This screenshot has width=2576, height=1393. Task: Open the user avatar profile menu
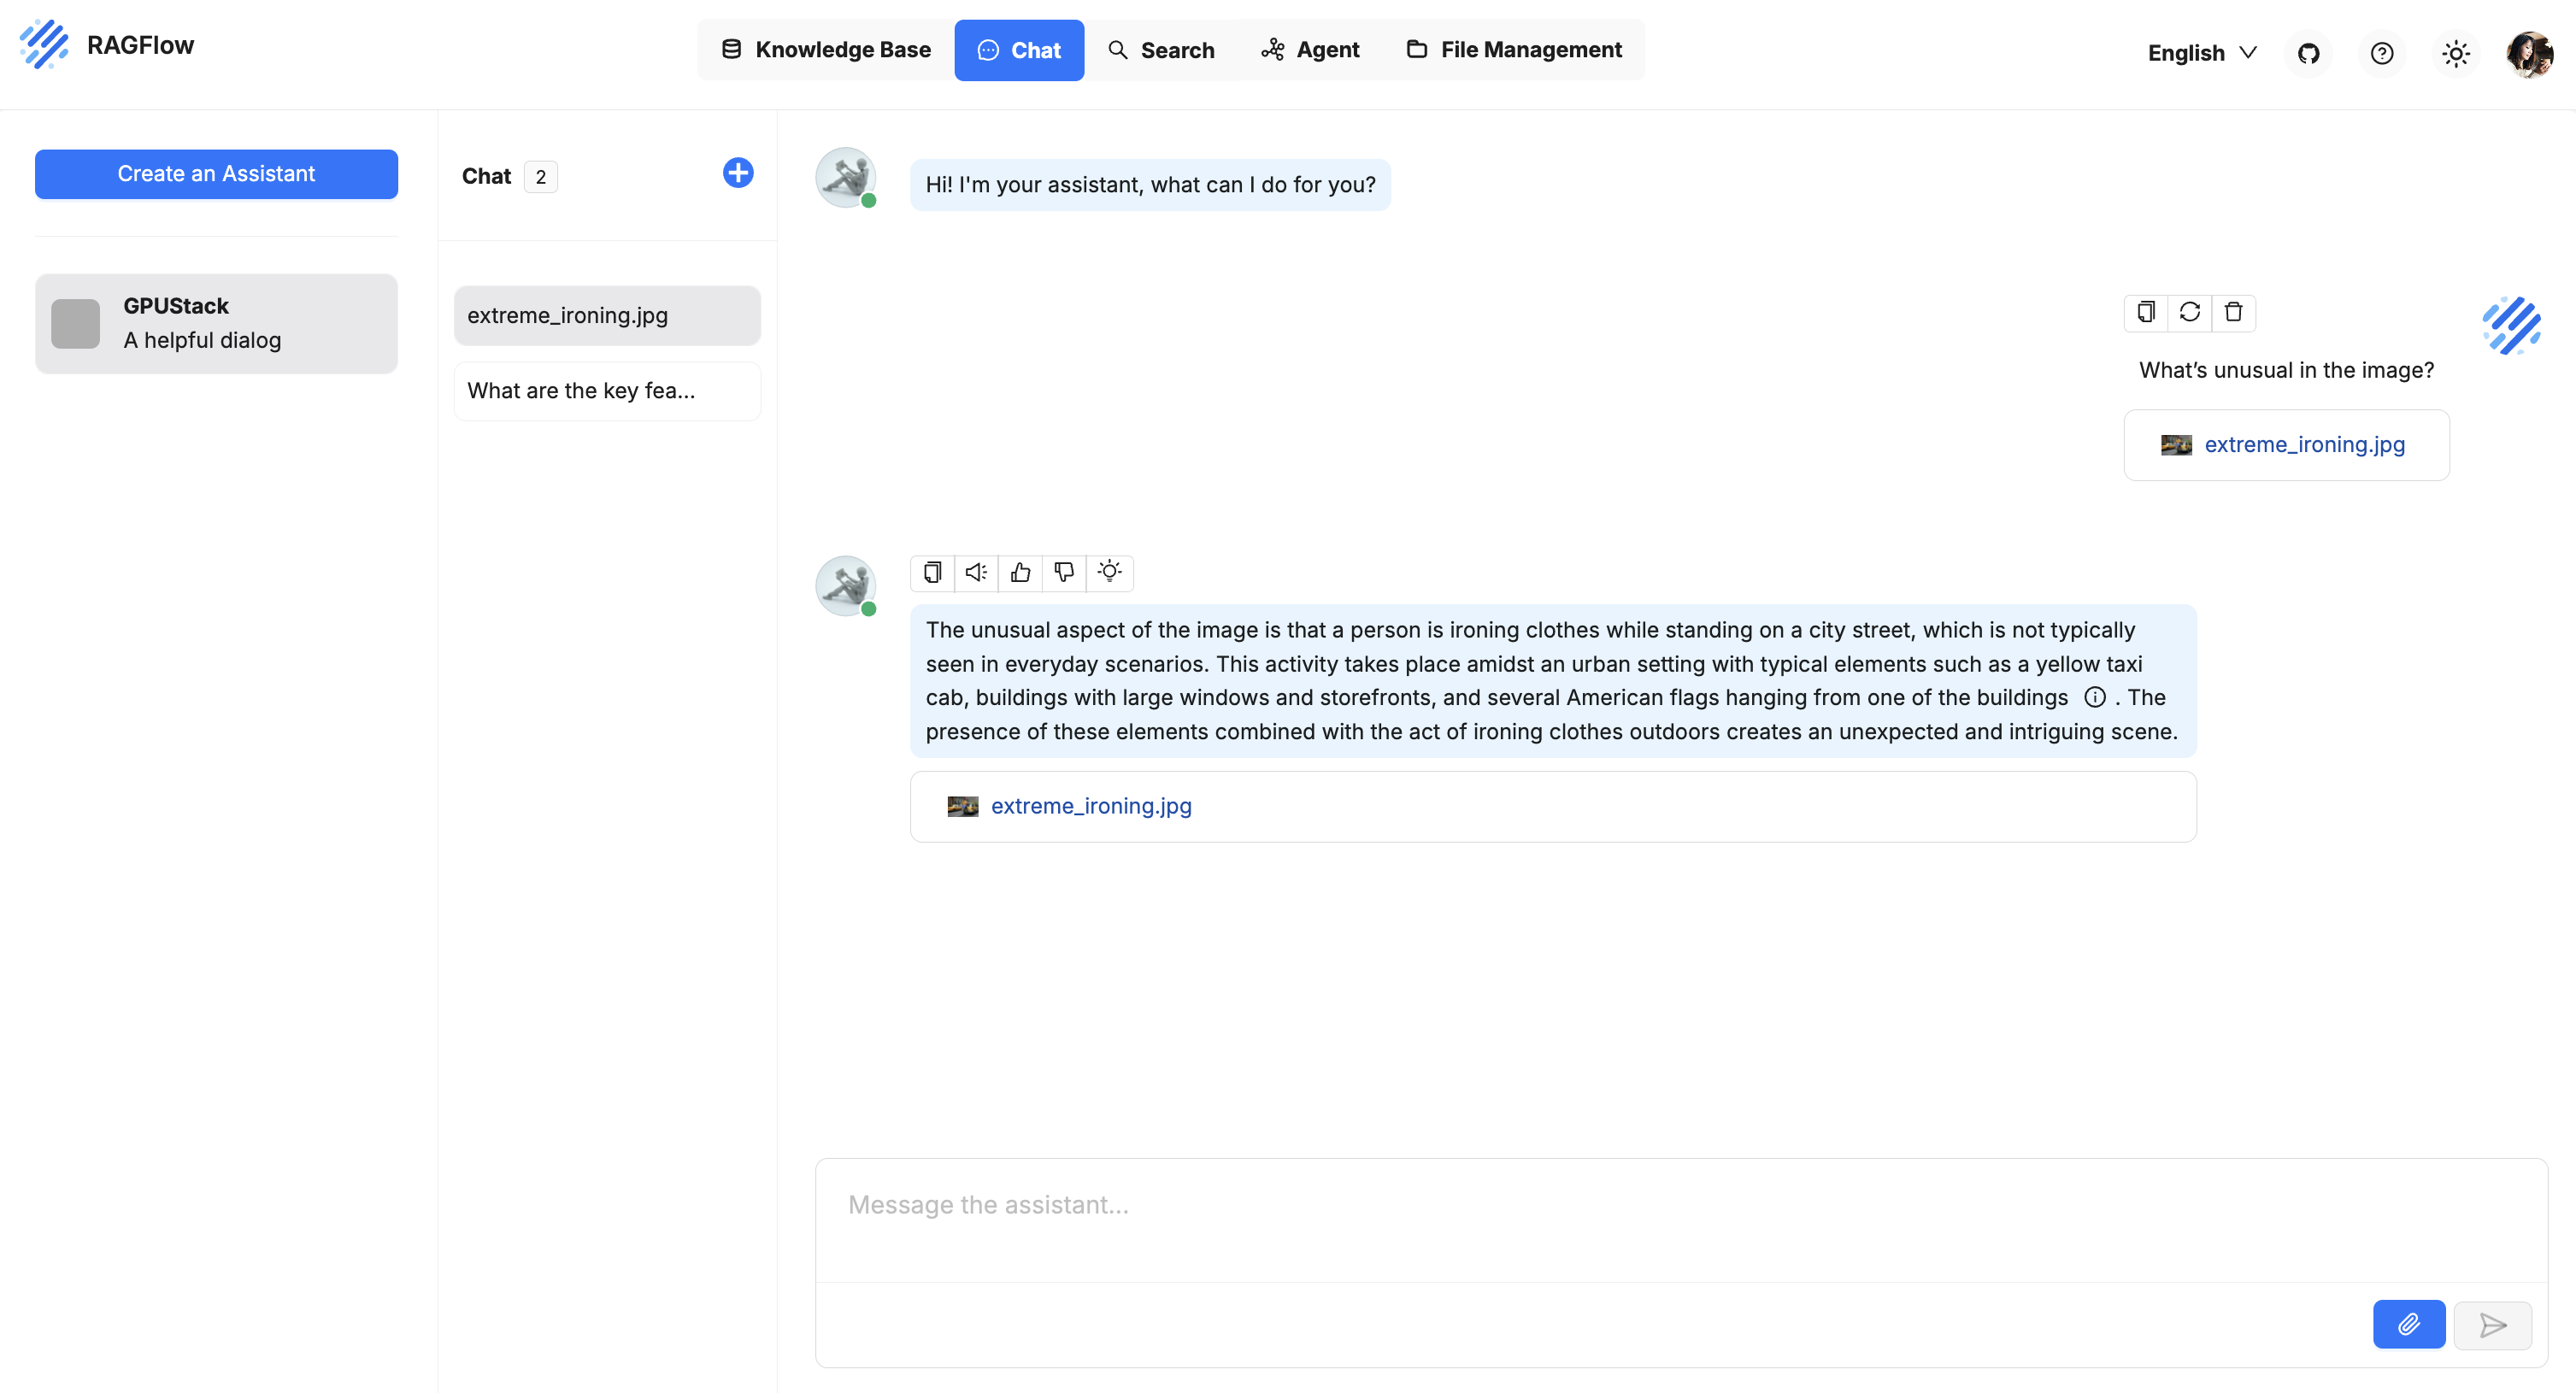point(2529,53)
